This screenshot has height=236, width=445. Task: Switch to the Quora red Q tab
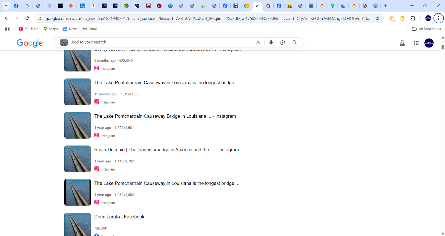click(268, 6)
